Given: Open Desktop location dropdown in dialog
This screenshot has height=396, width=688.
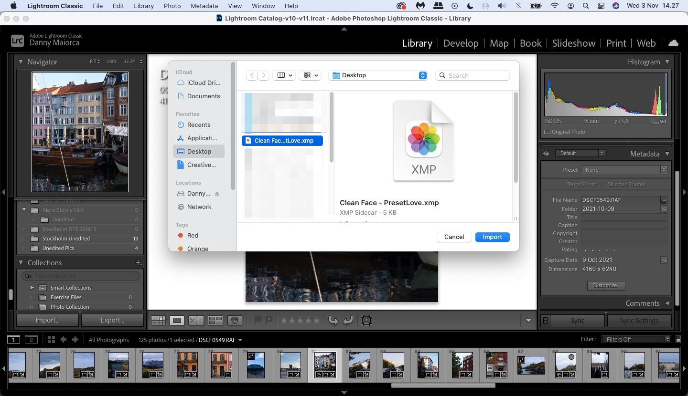Looking at the screenshot, I should click(x=377, y=75).
